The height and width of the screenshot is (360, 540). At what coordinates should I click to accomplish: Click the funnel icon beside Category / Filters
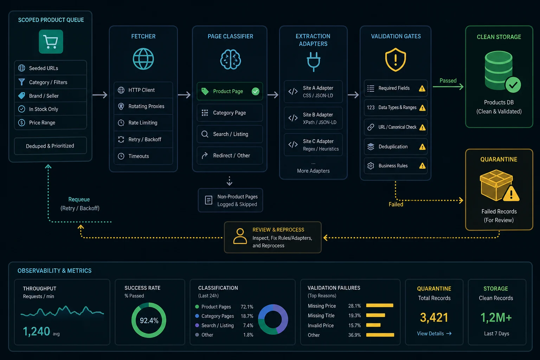(21, 82)
